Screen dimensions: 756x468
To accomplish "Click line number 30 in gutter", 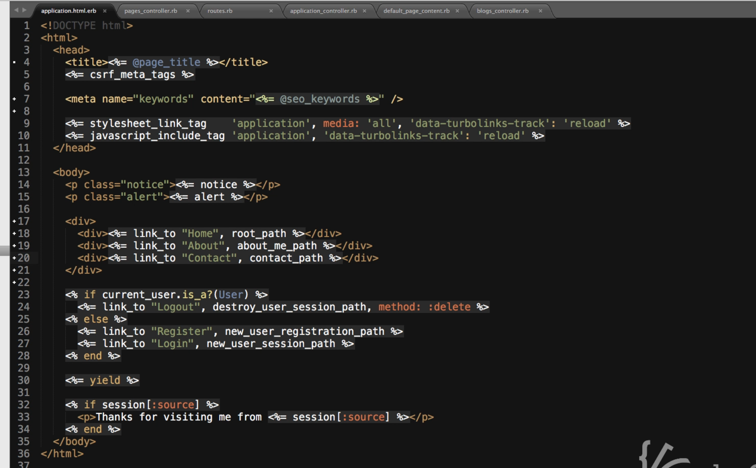I will (x=23, y=380).
